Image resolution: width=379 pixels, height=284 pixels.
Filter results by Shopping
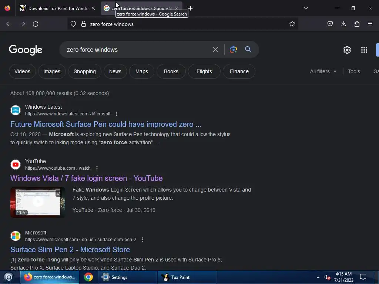(85, 71)
